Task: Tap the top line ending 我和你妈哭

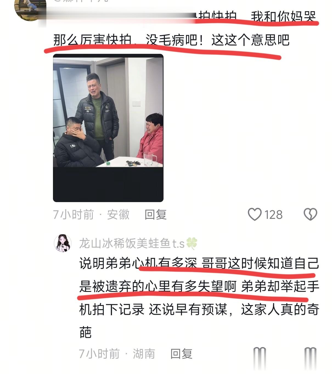Action: click(x=257, y=16)
